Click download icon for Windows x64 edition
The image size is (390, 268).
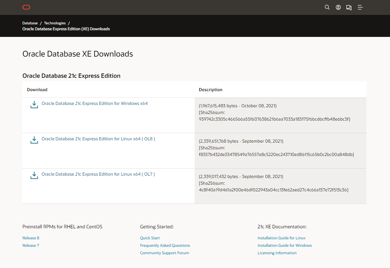[x=34, y=105]
